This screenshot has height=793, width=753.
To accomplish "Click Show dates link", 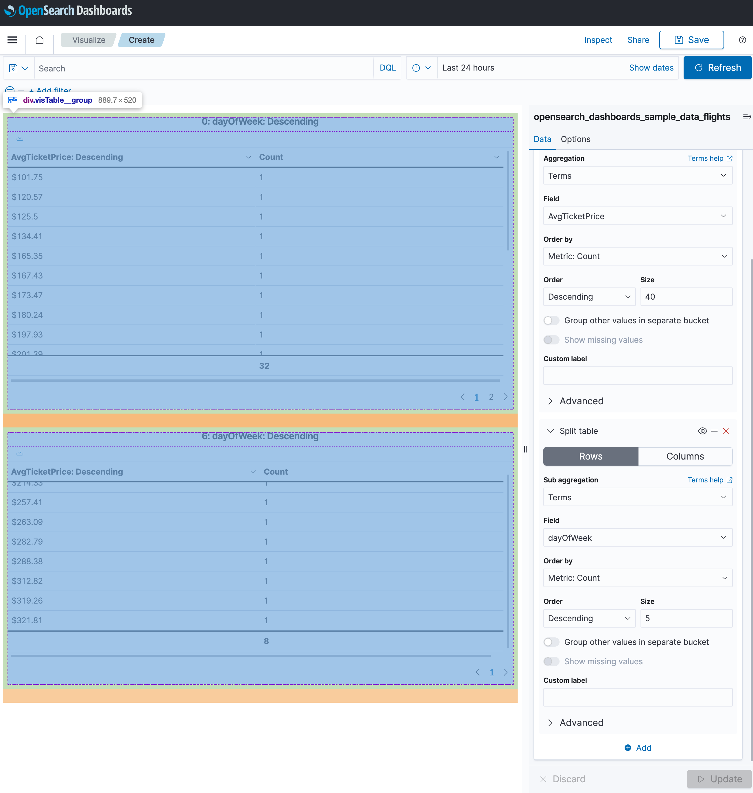I will 651,68.
